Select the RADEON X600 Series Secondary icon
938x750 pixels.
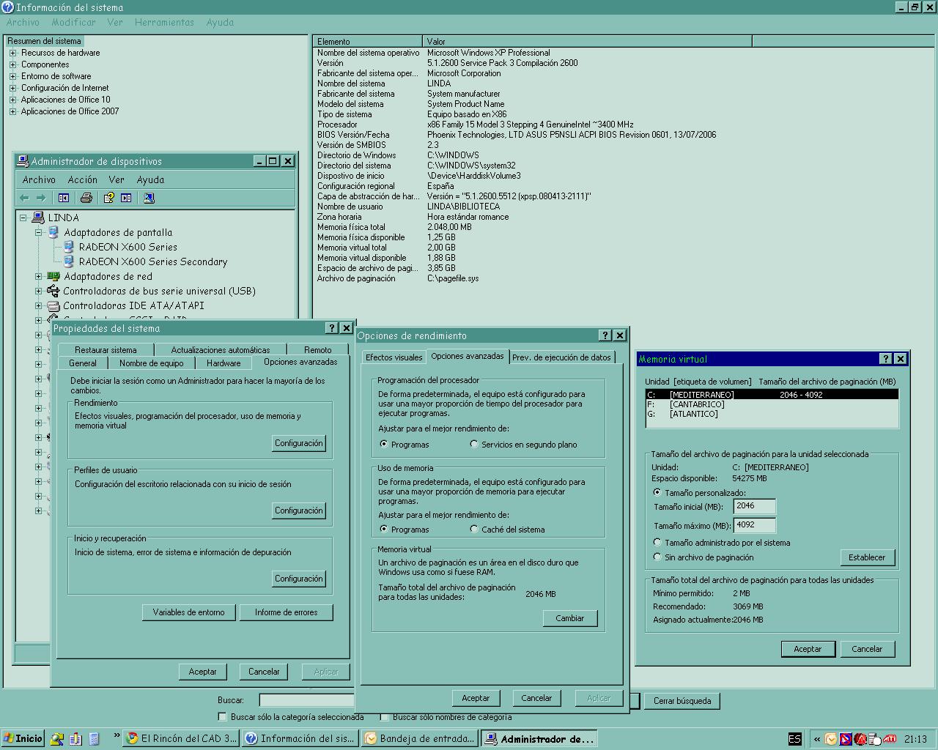click(69, 261)
